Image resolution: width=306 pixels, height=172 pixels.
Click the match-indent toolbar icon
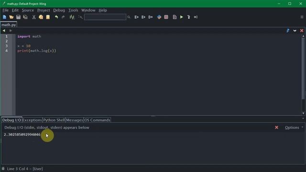150,17
